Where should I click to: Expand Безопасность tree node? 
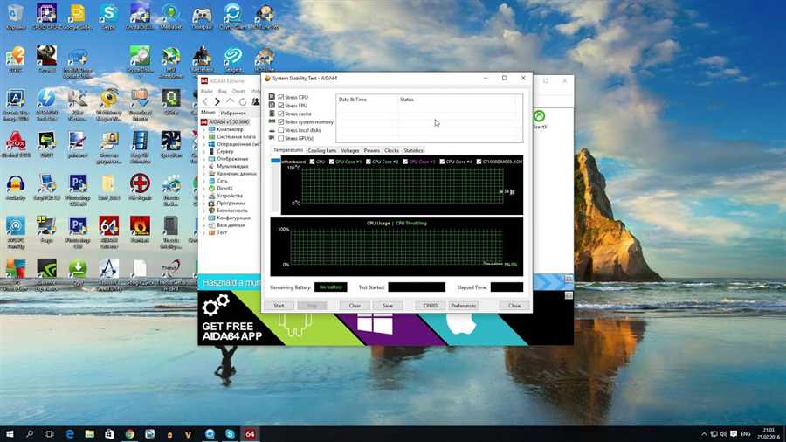pyautogui.click(x=204, y=211)
